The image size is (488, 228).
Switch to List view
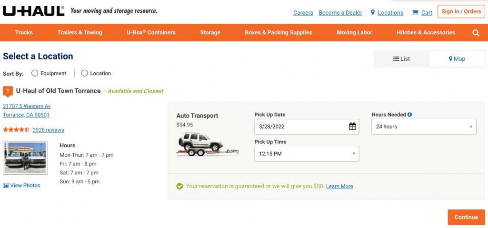401,59
